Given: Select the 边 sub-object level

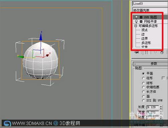Looking at the screenshot, I should pyautogui.click(x=143, y=34).
